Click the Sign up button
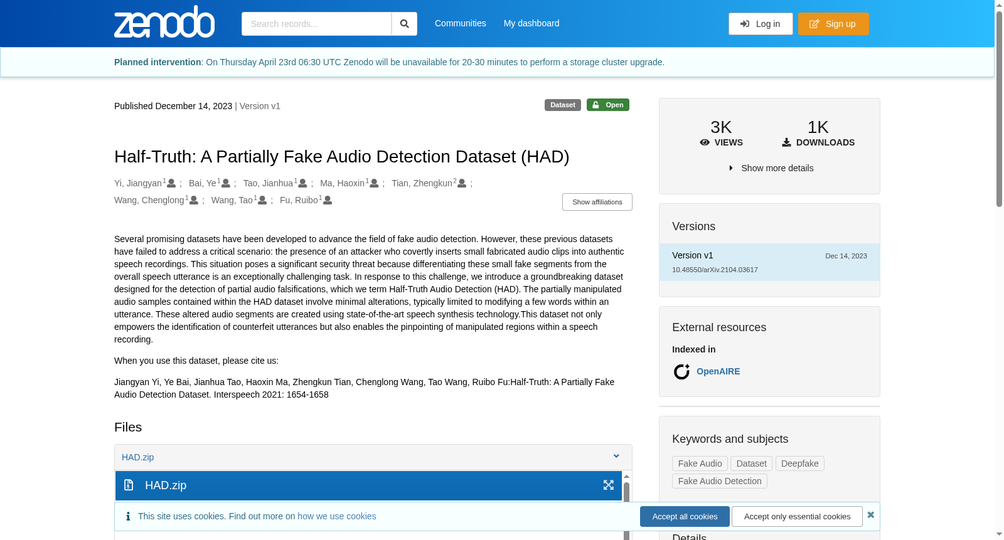The height and width of the screenshot is (540, 1004). coord(833,24)
